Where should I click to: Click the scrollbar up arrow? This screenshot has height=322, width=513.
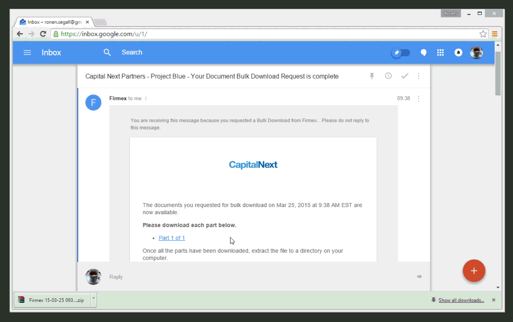pos(498,45)
